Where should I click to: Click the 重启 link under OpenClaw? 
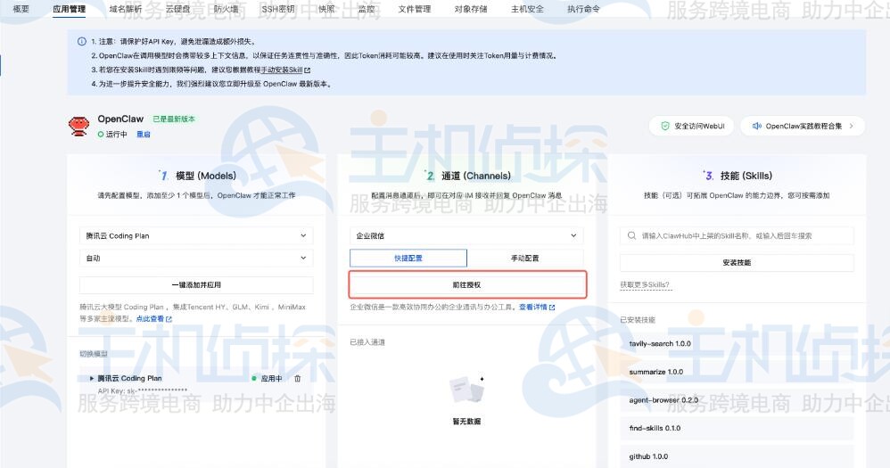[x=143, y=135]
